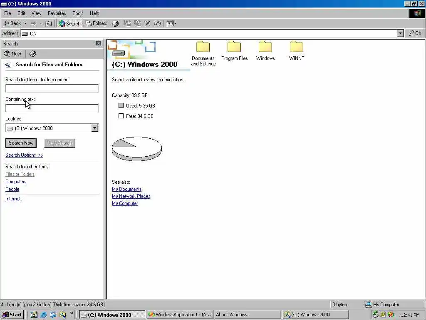Expand the Address bar dropdown arrow

[x=401, y=33]
